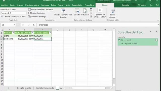
Task: Switch to the Consulta tab
Action: 125,5
